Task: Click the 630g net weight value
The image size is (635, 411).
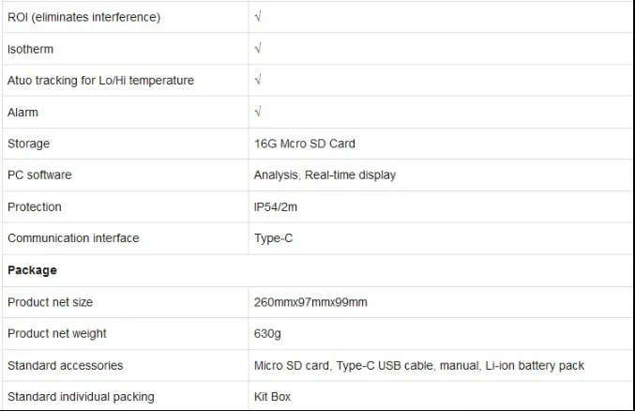Action: click(x=267, y=333)
